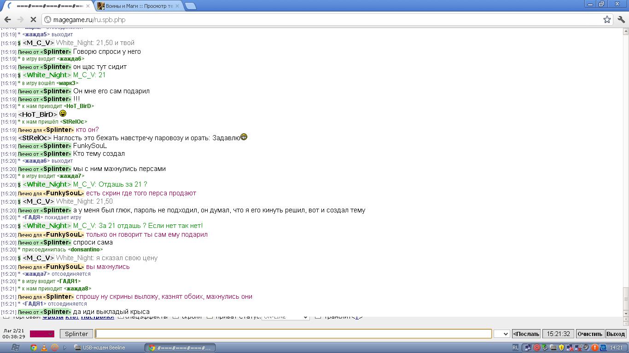Open the small dropdown beside the message field
Viewport: 629px width, 353px height.
point(501,334)
